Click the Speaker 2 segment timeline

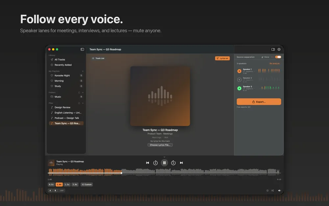(x=269, y=79)
